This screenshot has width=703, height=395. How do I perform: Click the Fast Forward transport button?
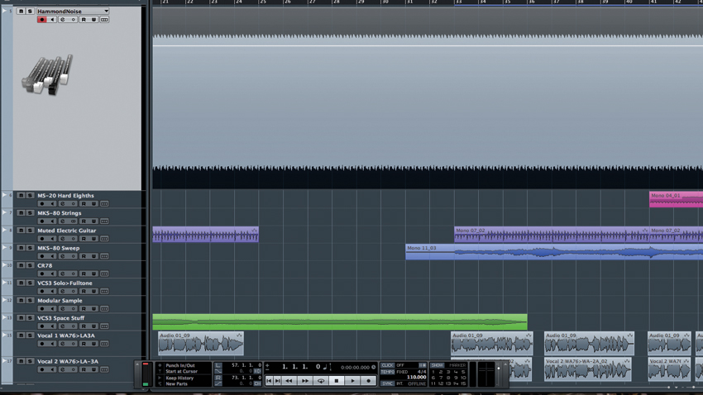[305, 381]
